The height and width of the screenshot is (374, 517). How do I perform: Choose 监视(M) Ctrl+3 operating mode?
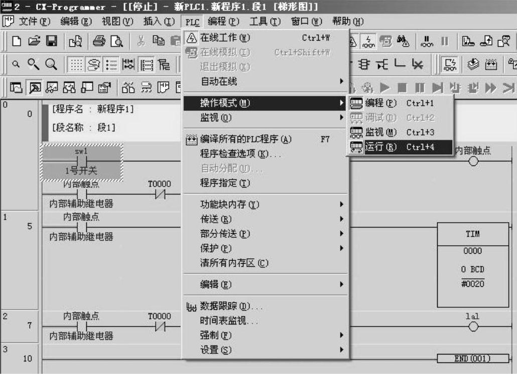coord(400,132)
